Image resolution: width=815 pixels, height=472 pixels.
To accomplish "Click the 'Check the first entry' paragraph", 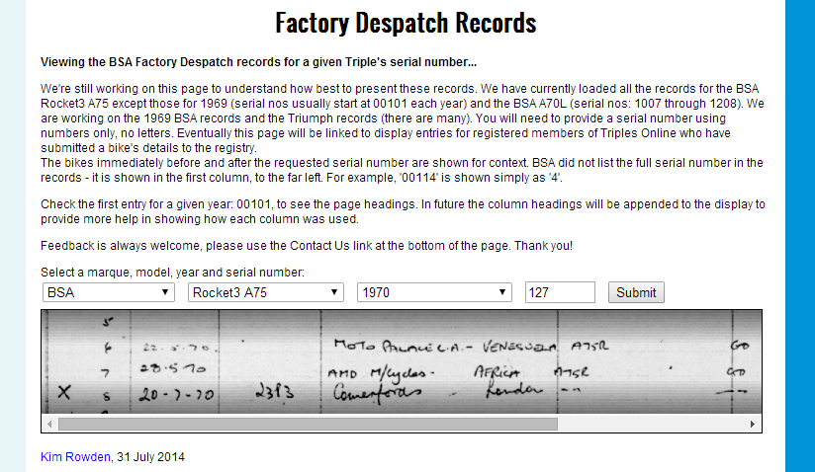I will pos(403,211).
